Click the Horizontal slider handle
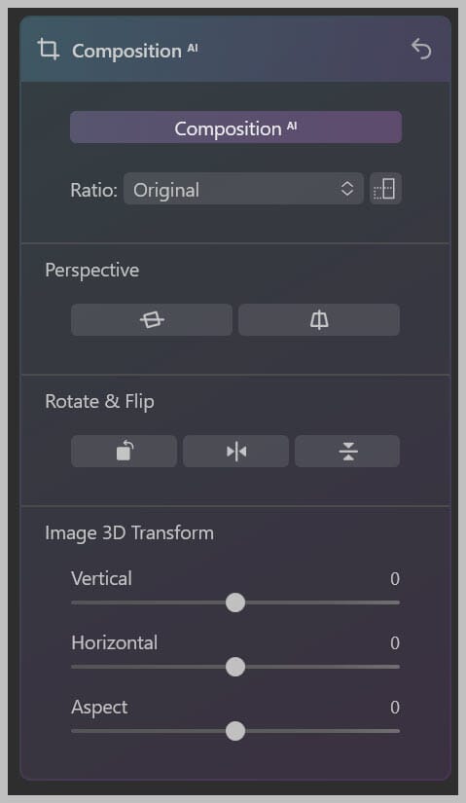The height and width of the screenshot is (803, 466). pyautogui.click(x=235, y=668)
